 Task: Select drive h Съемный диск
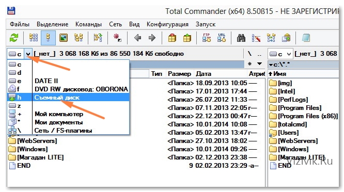[68, 98]
